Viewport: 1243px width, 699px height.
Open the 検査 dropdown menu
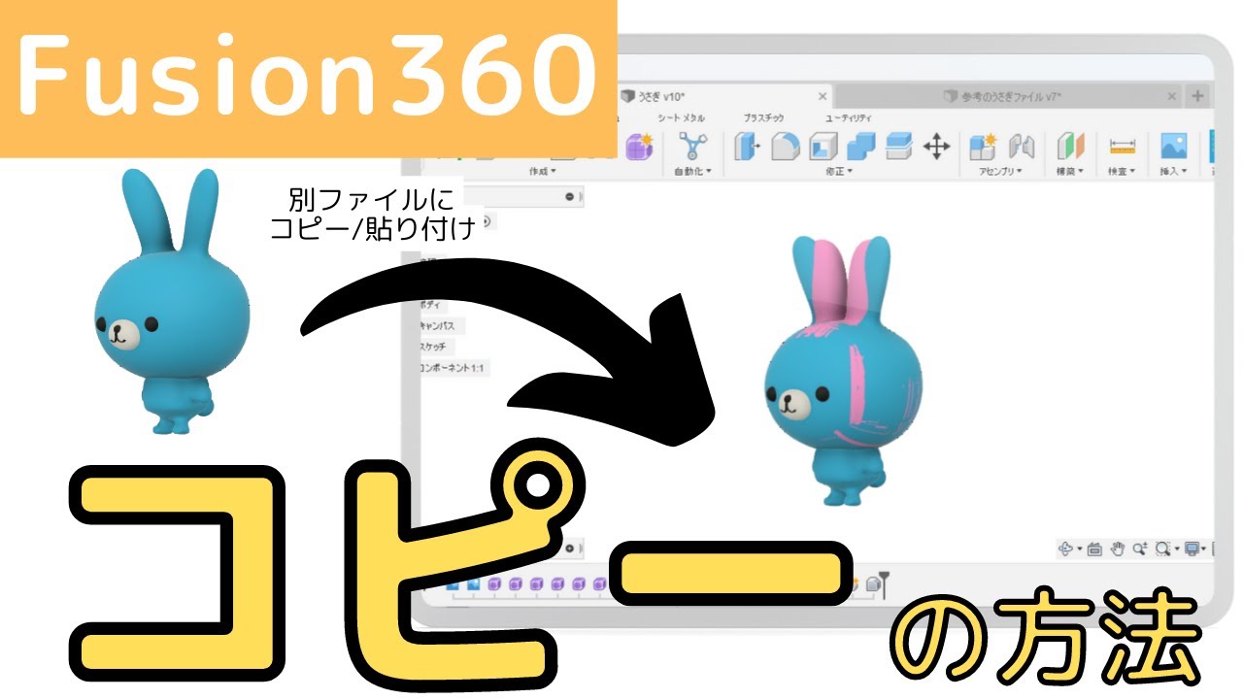pyautogui.click(x=1122, y=171)
